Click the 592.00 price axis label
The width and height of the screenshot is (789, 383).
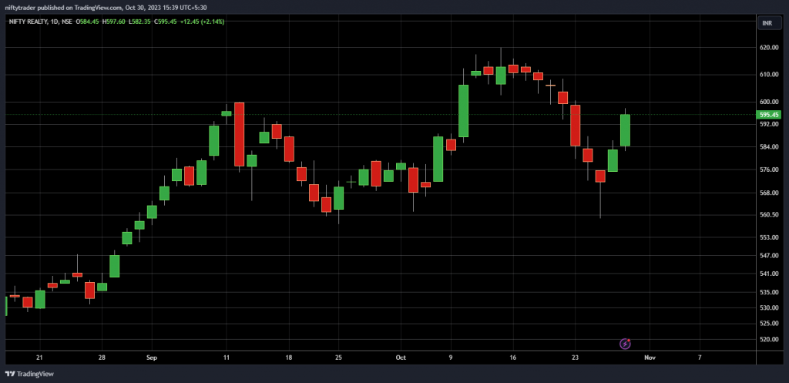click(771, 124)
